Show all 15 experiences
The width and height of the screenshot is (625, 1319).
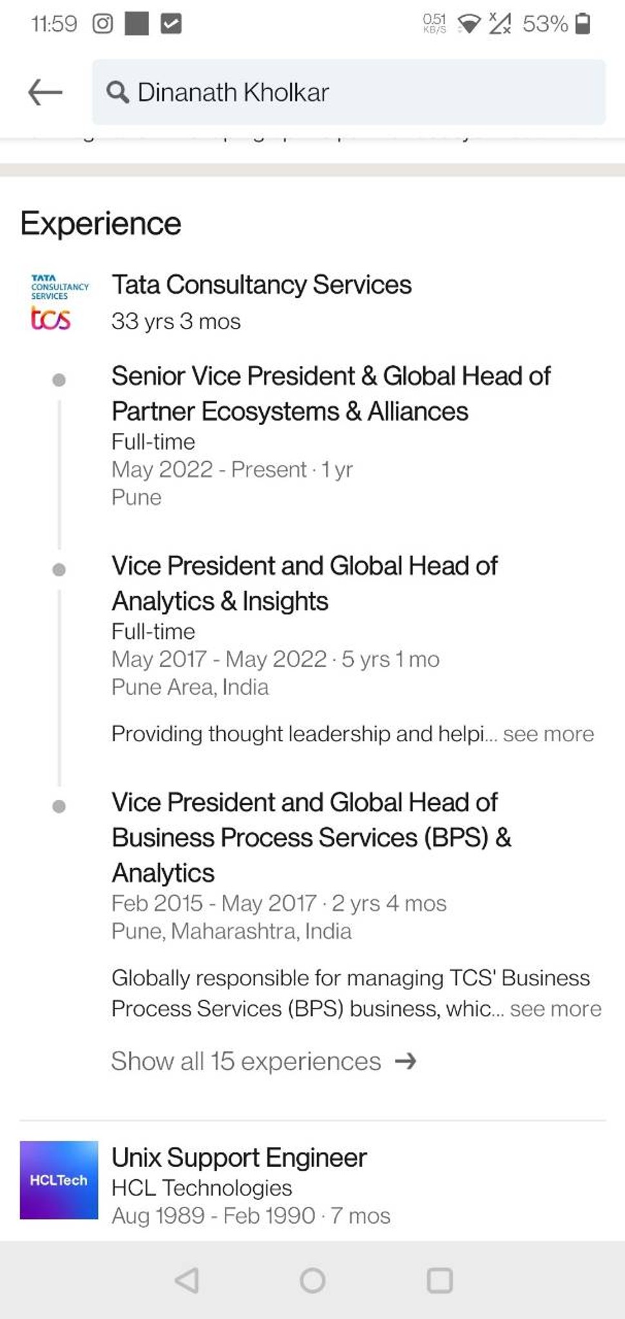tap(246, 1061)
